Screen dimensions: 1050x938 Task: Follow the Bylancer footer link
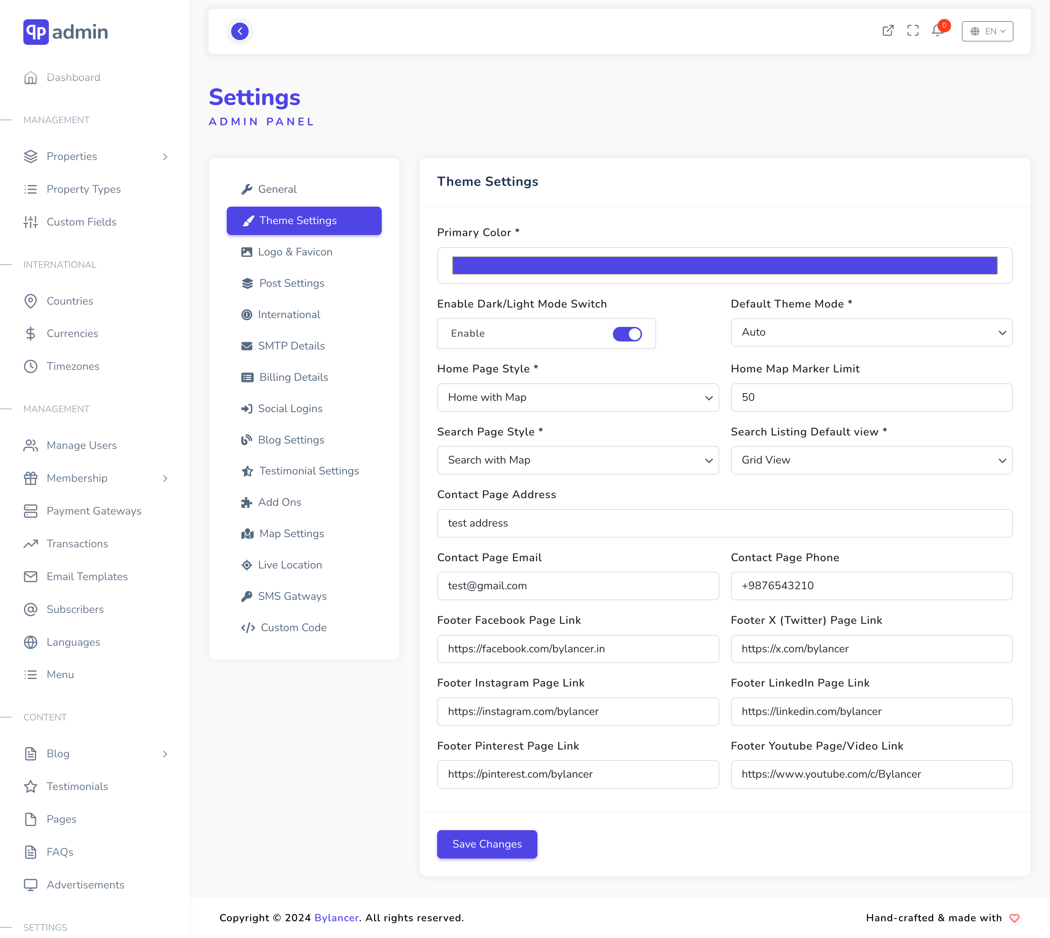(x=336, y=918)
